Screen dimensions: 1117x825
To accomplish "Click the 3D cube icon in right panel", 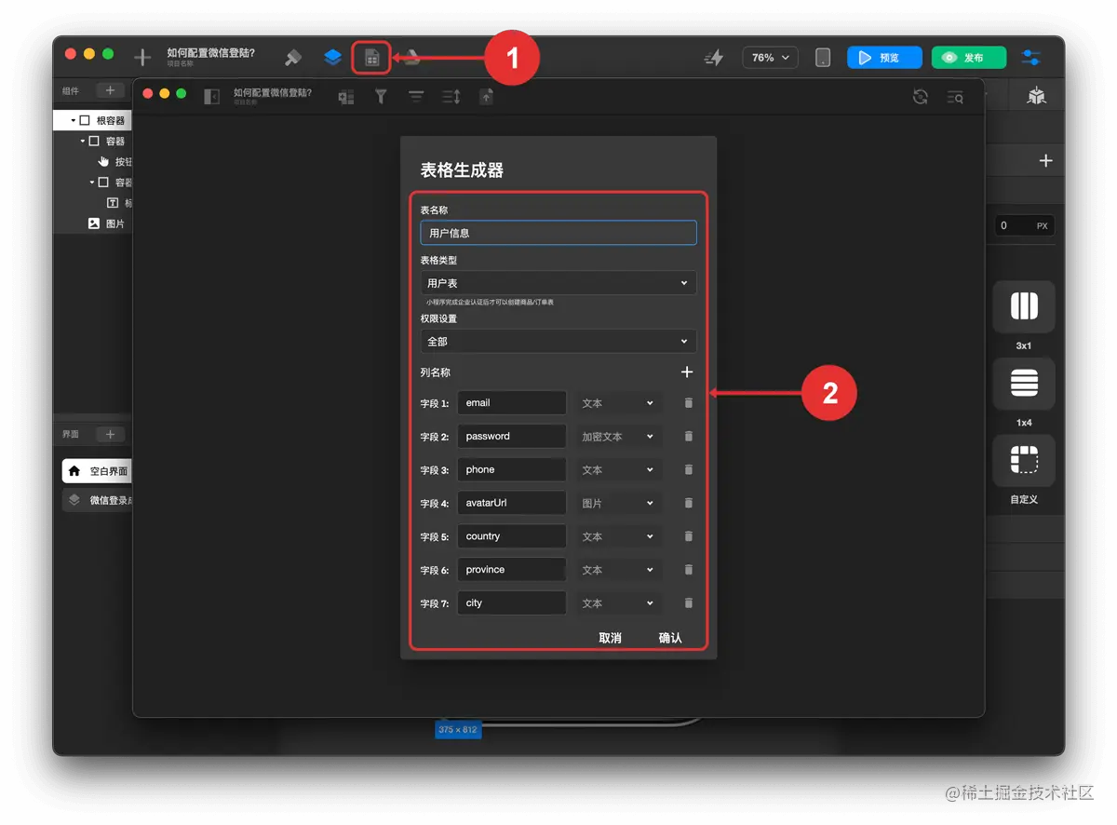I will pyautogui.click(x=1036, y=96).
